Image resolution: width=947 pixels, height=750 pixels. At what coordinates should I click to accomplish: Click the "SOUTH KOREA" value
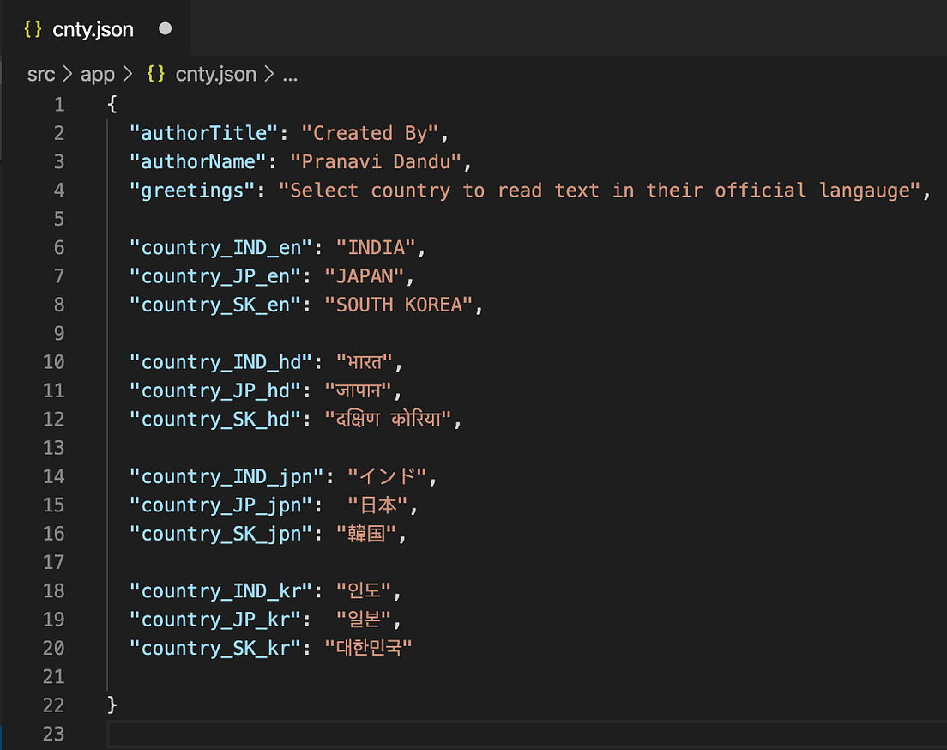399,305
